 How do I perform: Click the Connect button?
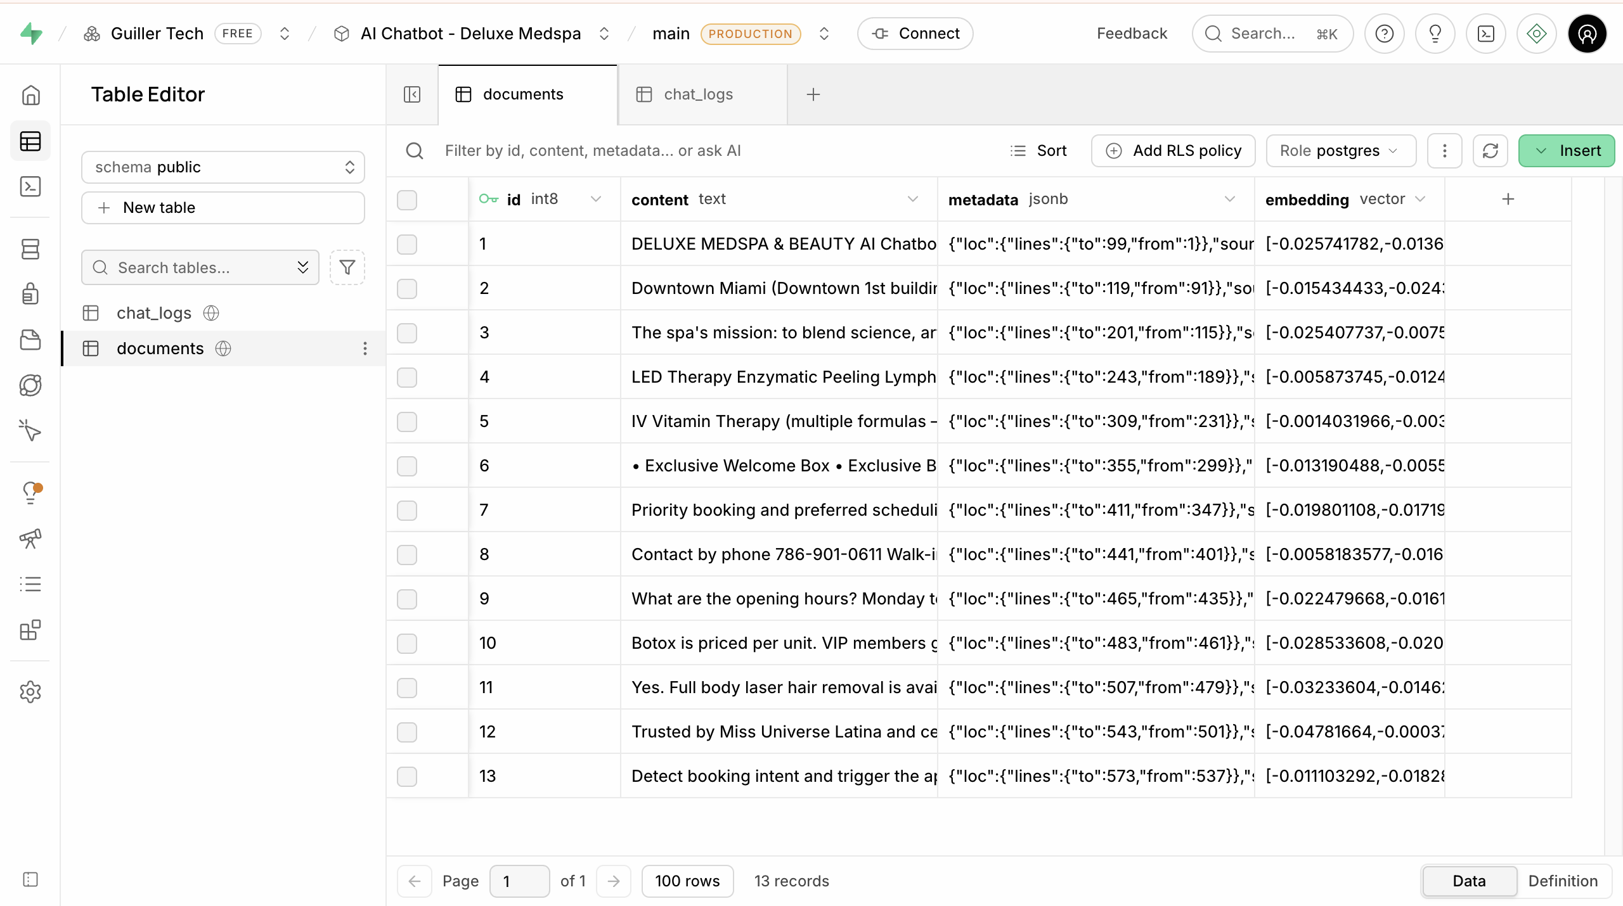915,34
